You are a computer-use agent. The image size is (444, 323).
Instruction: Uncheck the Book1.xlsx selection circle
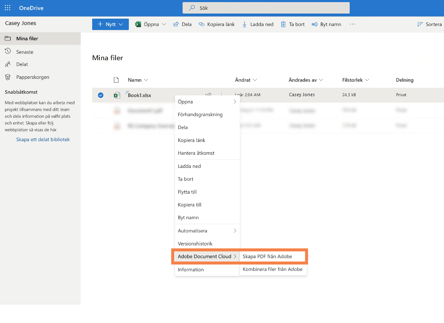(101, 95)
